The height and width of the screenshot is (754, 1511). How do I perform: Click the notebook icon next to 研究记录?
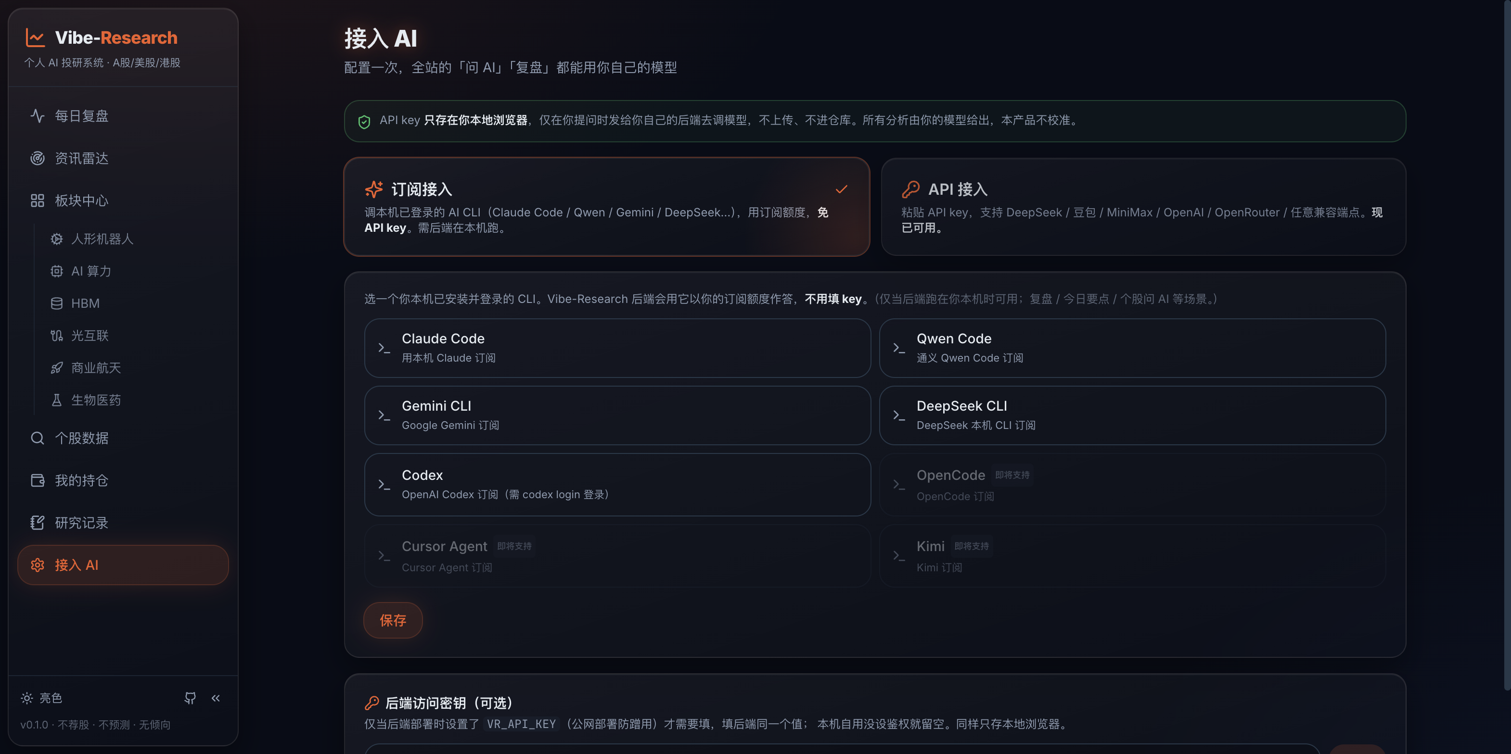point(38,523)
